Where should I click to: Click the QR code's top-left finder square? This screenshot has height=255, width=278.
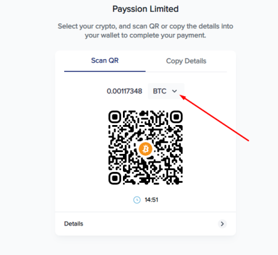point(115,117)
